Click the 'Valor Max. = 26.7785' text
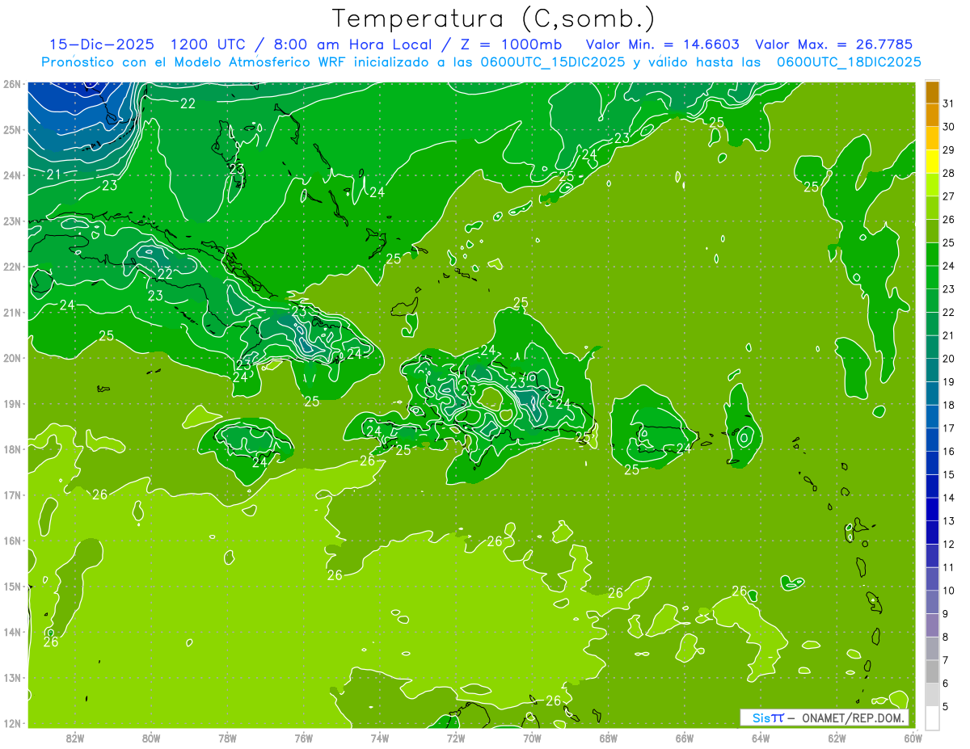This screenshot has width=970, height=749. [x=834, y=44]
